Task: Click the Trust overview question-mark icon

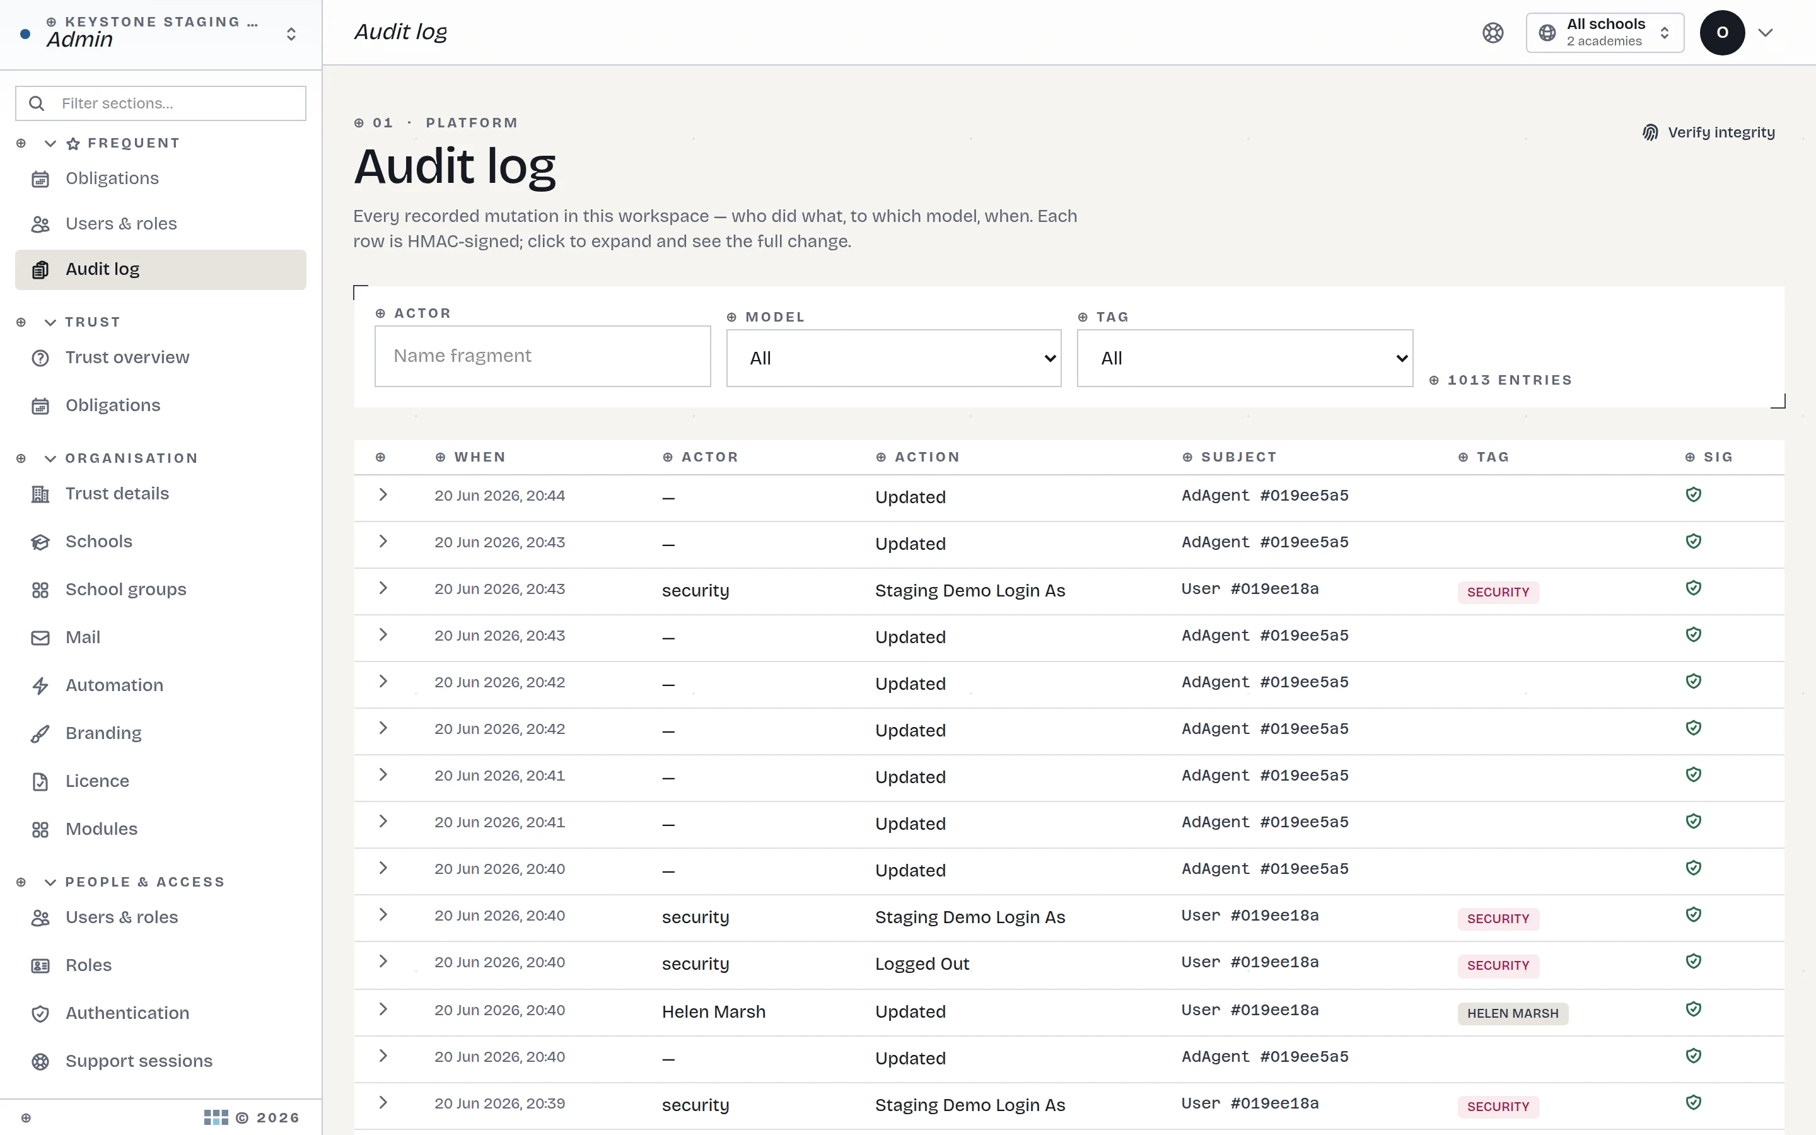Action: 40,358
